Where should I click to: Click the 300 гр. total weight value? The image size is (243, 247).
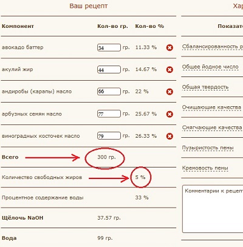point(106,157)
